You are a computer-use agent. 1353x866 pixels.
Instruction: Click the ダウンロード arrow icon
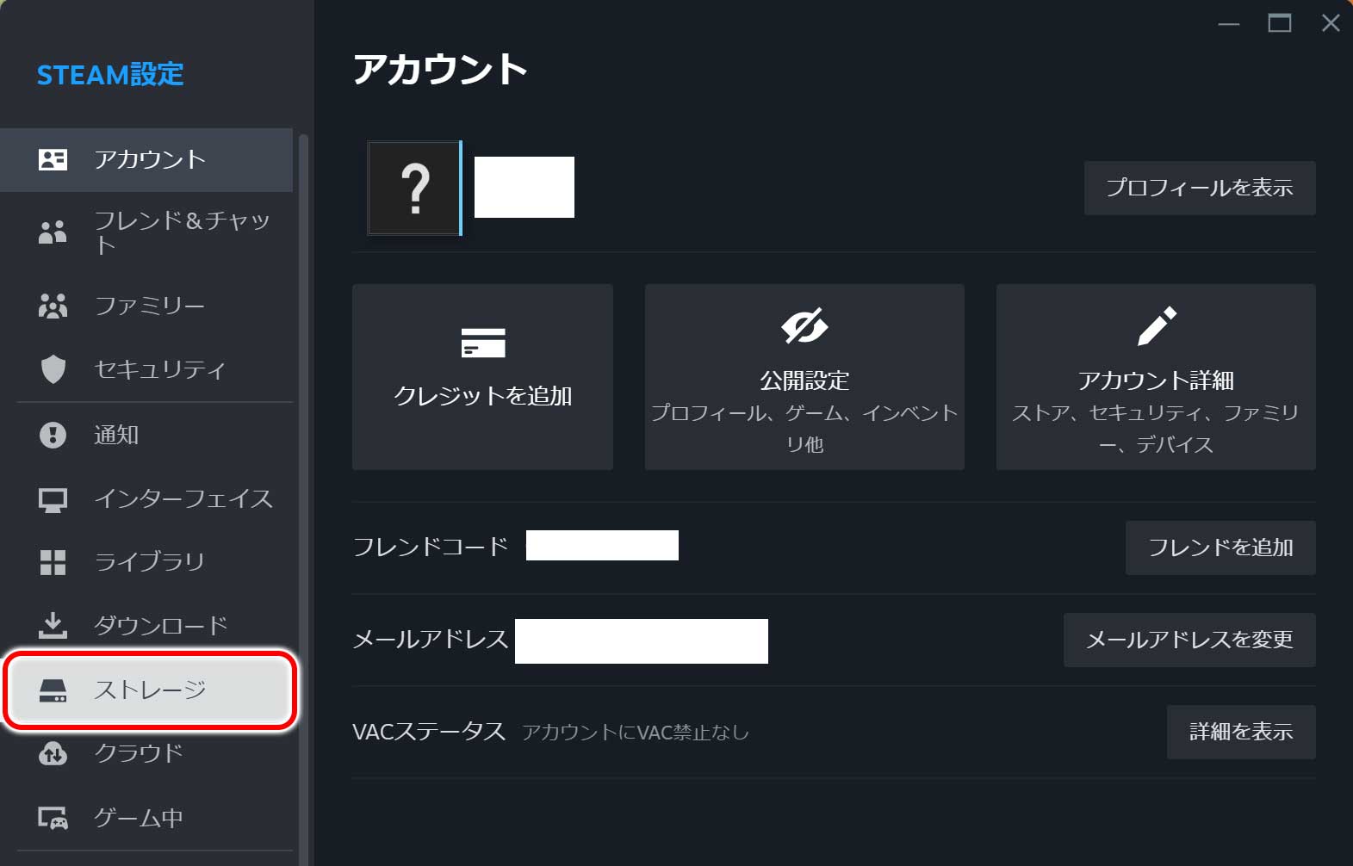coord(53,626)
